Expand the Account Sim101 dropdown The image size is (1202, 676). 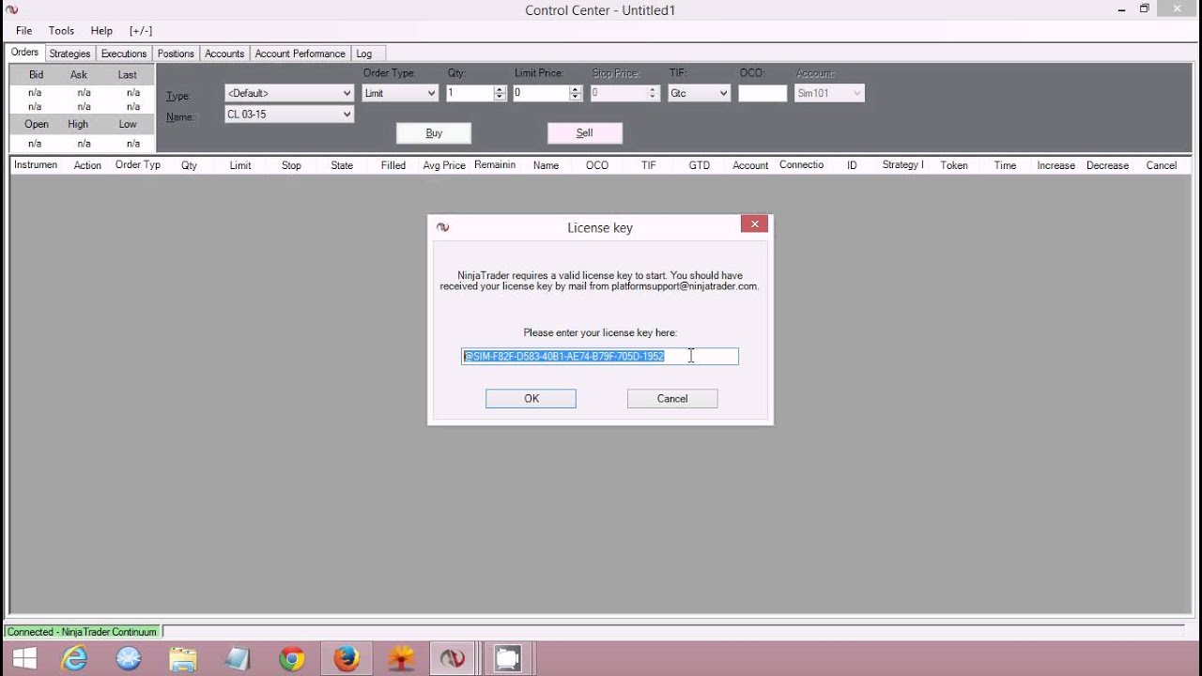tap(857, 93)
